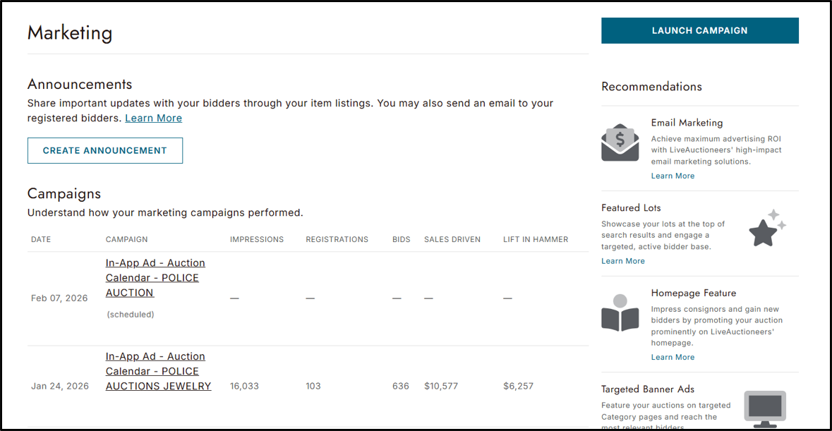832x431 pixels.
Task: Open Learn More under Homepage Feature
Action: click(673, 358)
